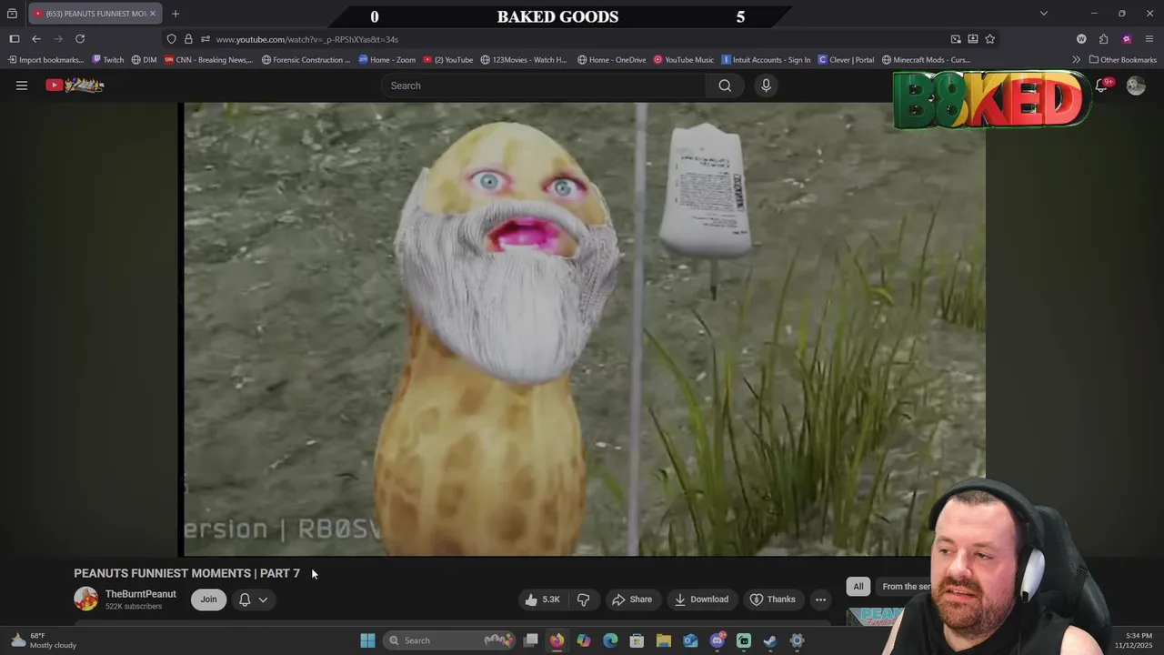The width and height of the screenshot is (1164, 655).
Task: Go back in browser history
Action: pos(36,39)
